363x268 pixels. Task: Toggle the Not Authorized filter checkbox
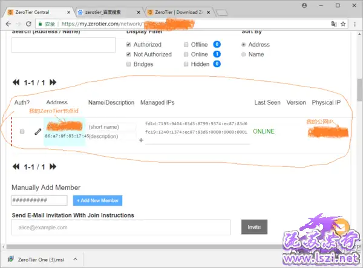point(128,54)
